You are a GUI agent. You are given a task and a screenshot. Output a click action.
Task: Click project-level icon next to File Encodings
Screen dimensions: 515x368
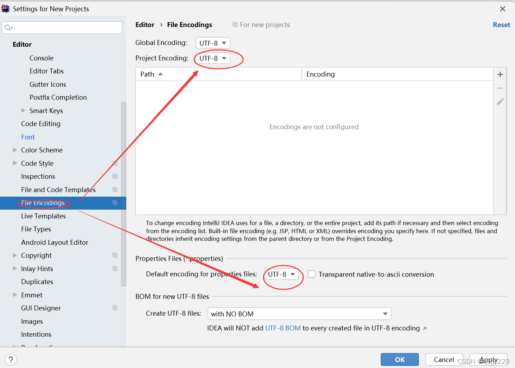115,203
